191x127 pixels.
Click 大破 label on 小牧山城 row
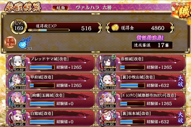(x=180, y=81)
